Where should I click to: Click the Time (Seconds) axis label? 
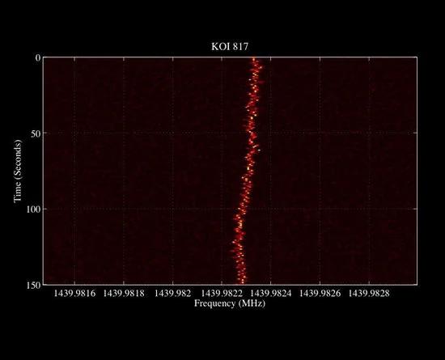click(18, 171)
